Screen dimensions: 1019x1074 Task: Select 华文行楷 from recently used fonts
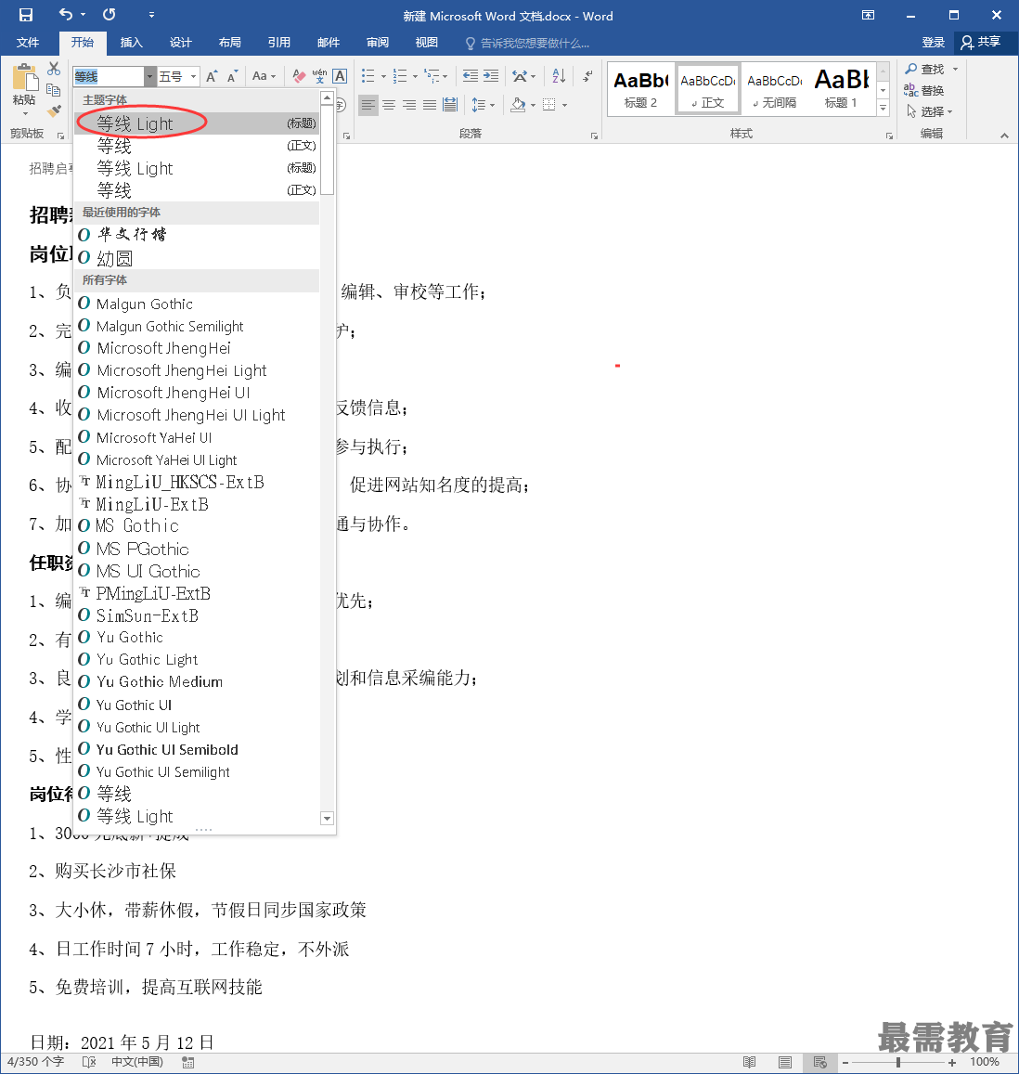coord(197,234)
